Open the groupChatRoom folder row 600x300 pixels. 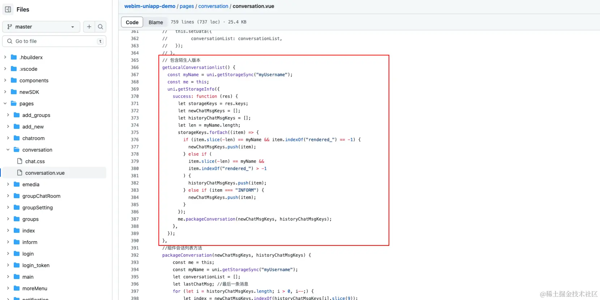[x=54, y=196]
